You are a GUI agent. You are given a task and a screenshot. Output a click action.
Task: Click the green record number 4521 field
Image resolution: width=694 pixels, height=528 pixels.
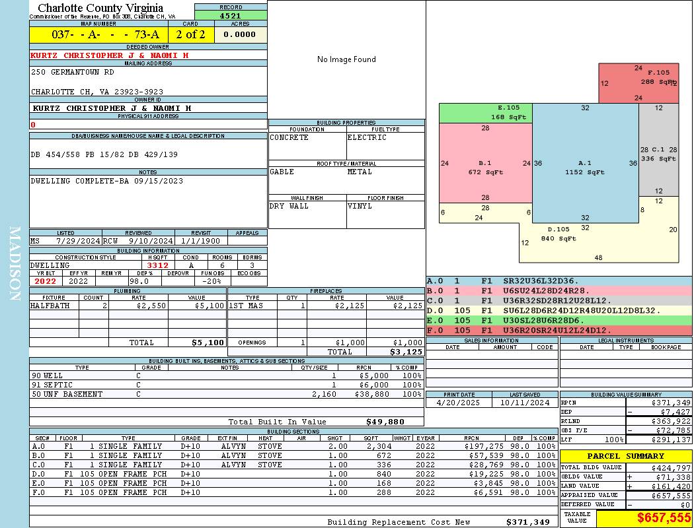231,15
